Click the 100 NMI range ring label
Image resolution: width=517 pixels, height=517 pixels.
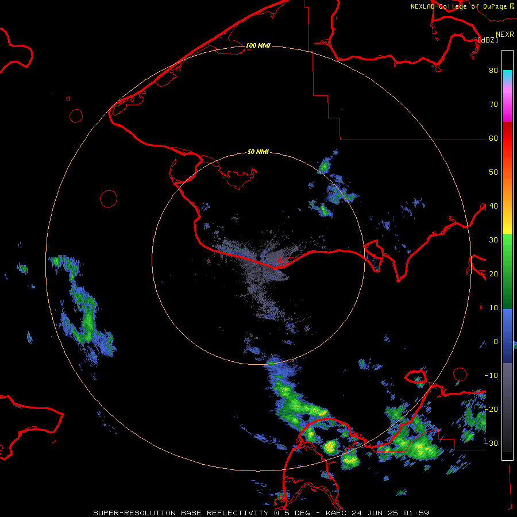click(x=258, y=45)
